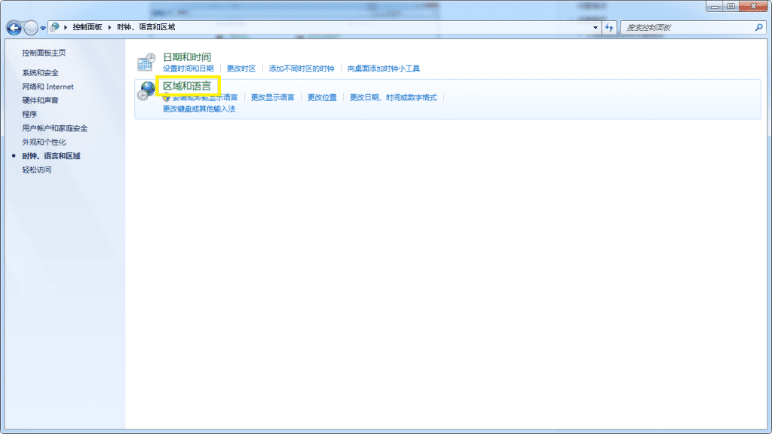Select 硬件和声音 in the sidebar
This screenshot has width=772, height=434.
point(40,100)
